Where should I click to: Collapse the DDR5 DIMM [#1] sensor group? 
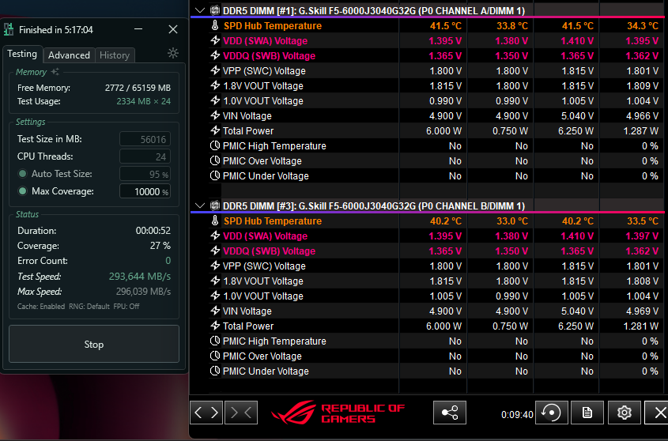pos(200,10)
